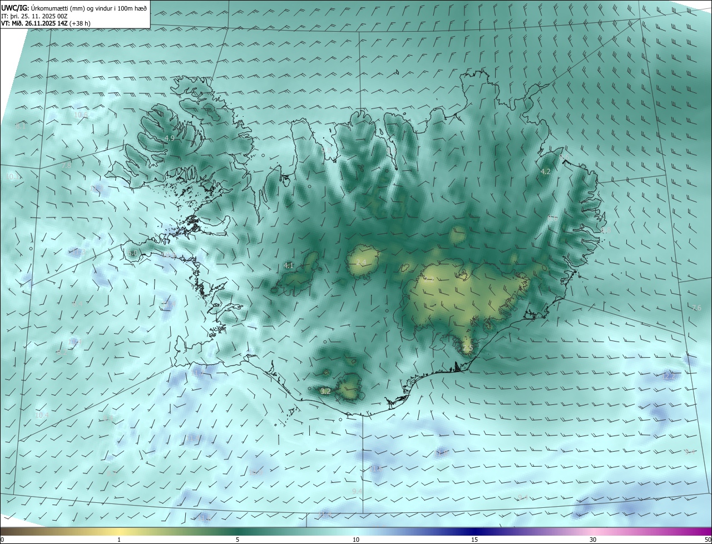Click the '4.1' value on the map
712x544 pixels.
click(289, 266)
